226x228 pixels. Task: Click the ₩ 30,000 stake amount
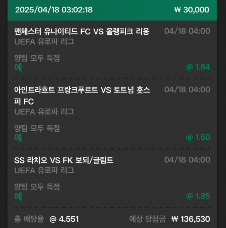(x=192, y=10)
